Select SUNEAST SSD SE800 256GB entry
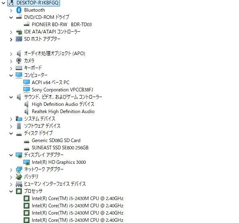This screenshot has width=239, height=223. click(60, 148)
